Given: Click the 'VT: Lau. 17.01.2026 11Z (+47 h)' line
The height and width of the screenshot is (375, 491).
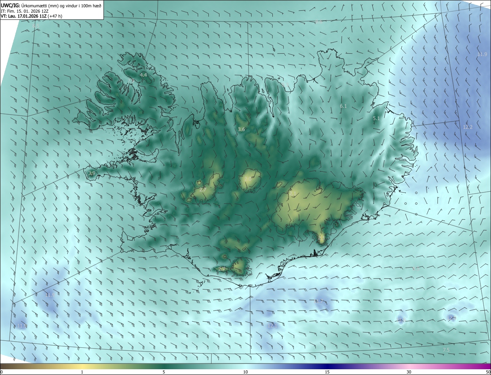Looking at the screenshot, I should point(31,16).
